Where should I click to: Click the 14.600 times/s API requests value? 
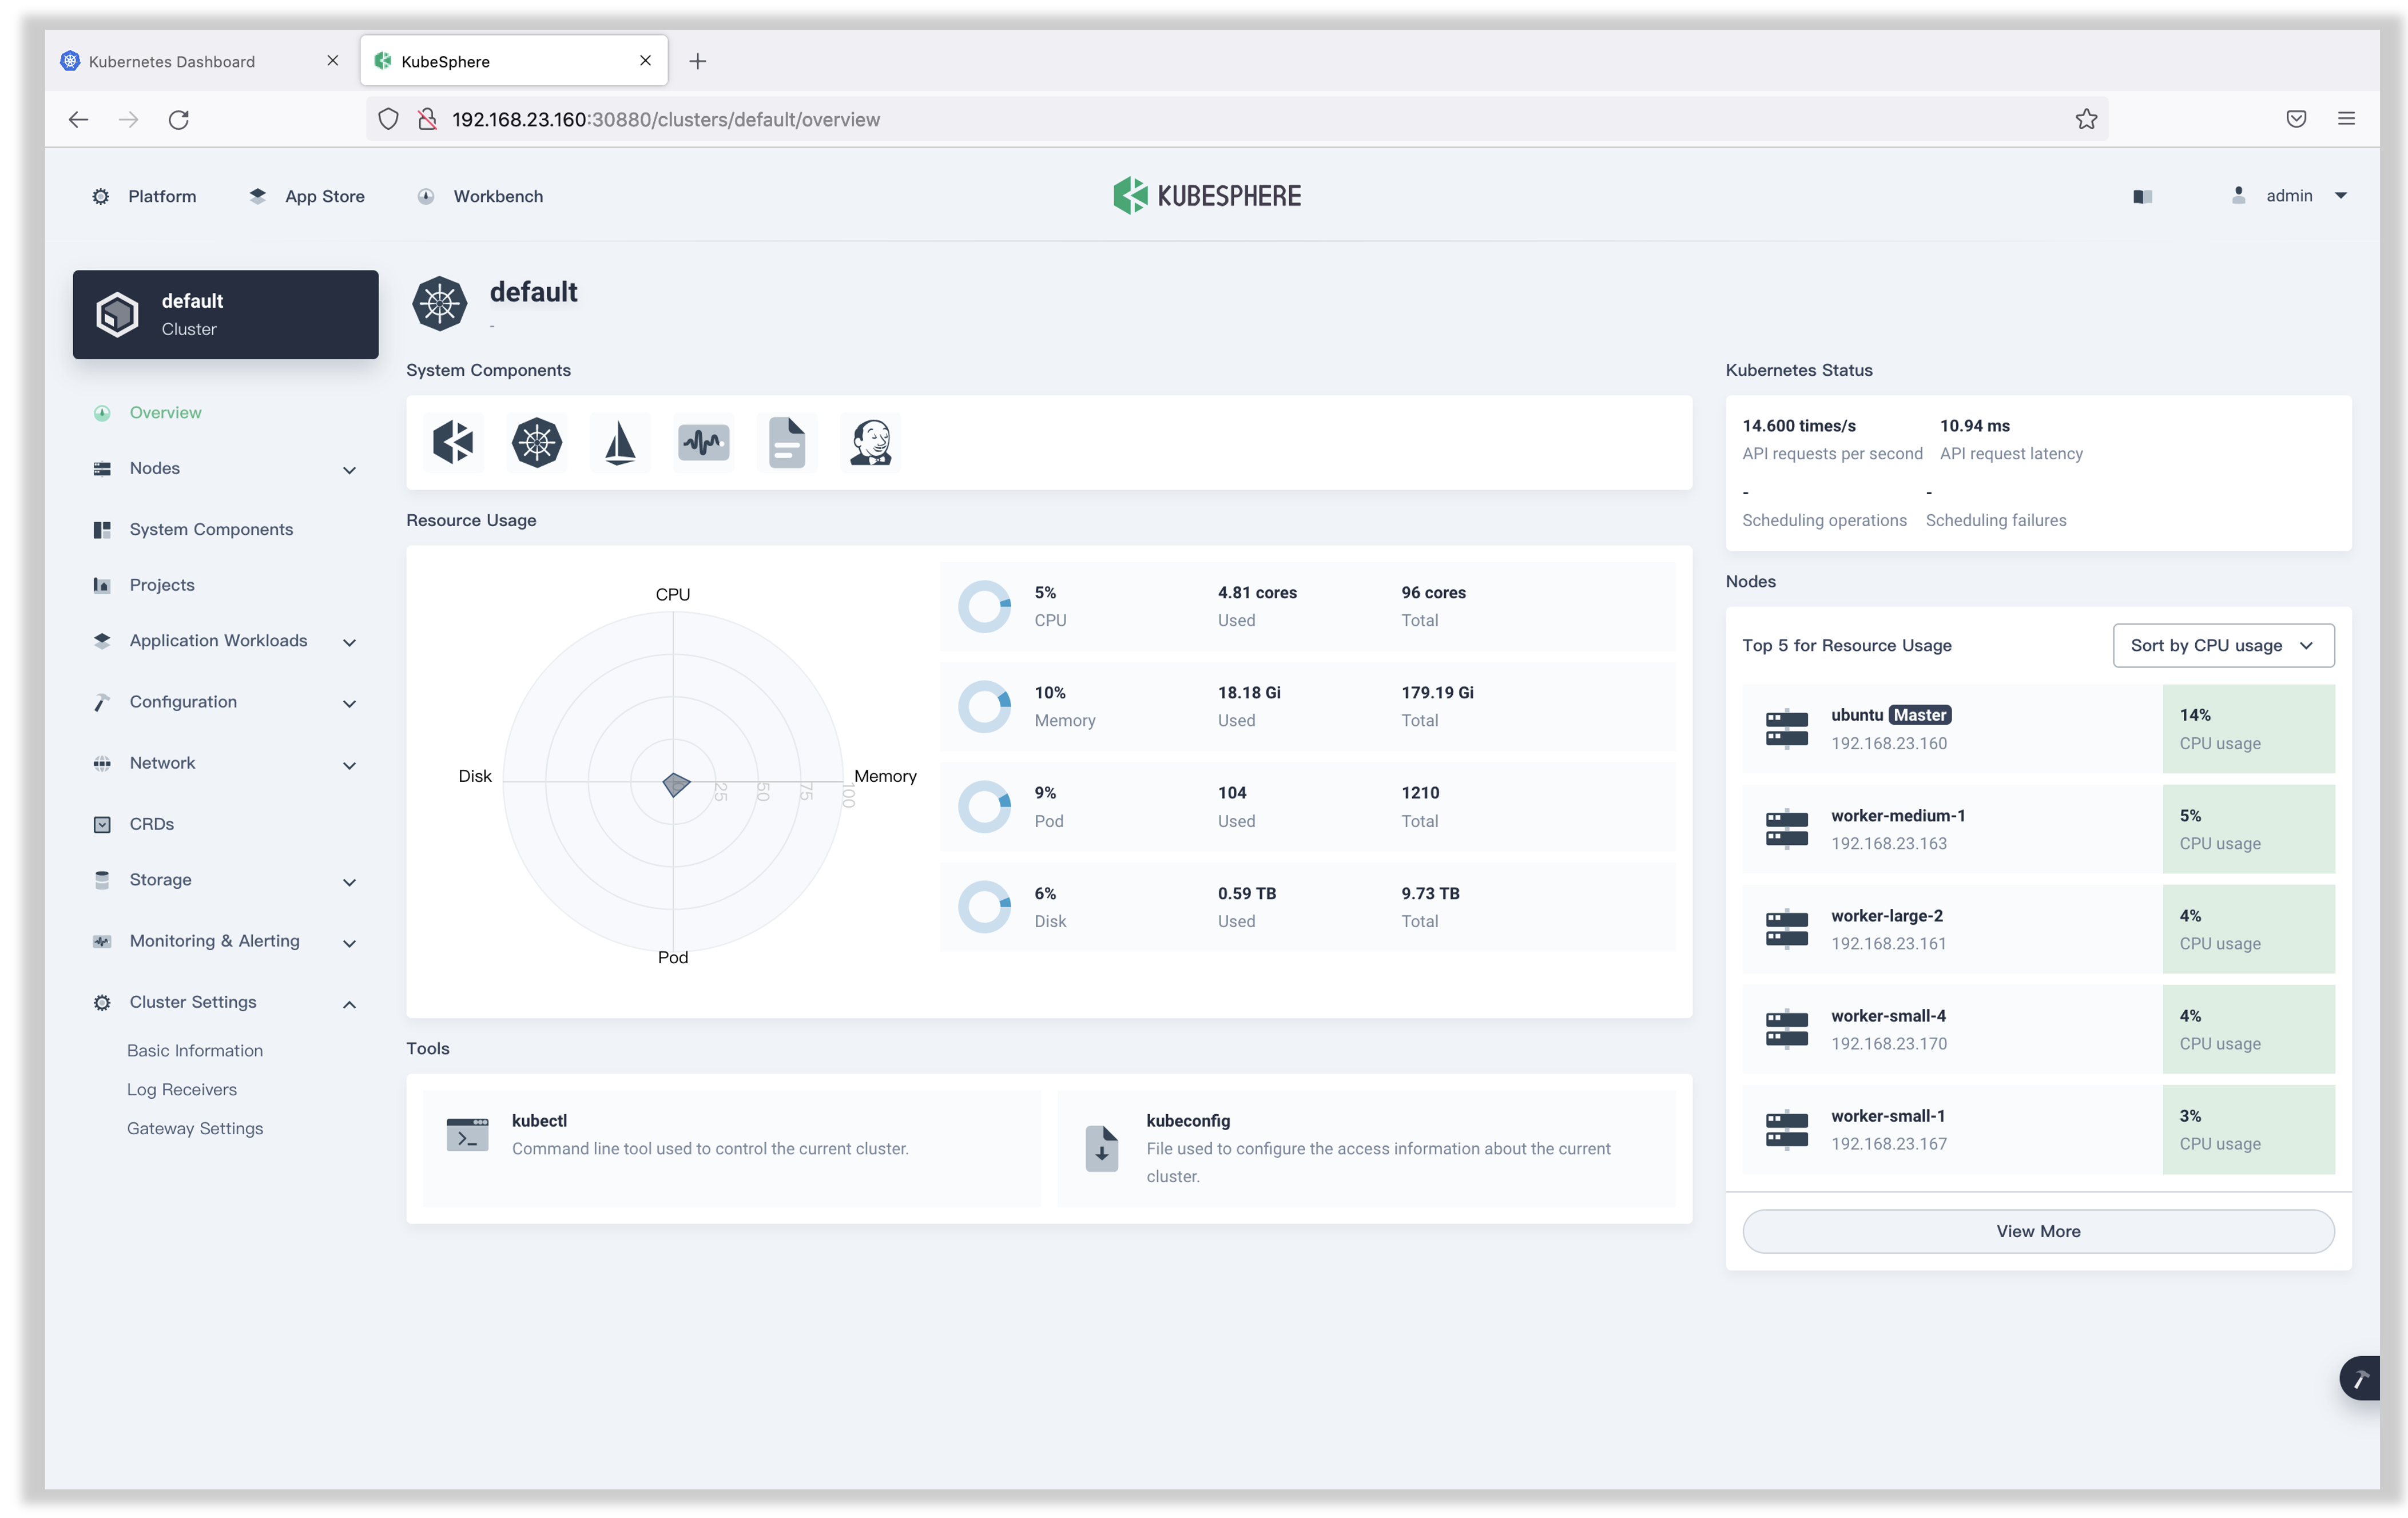point(1798,426)
